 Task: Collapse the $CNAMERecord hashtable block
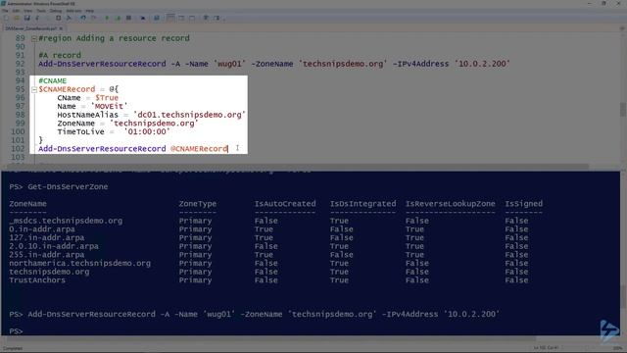click(34, 89)
